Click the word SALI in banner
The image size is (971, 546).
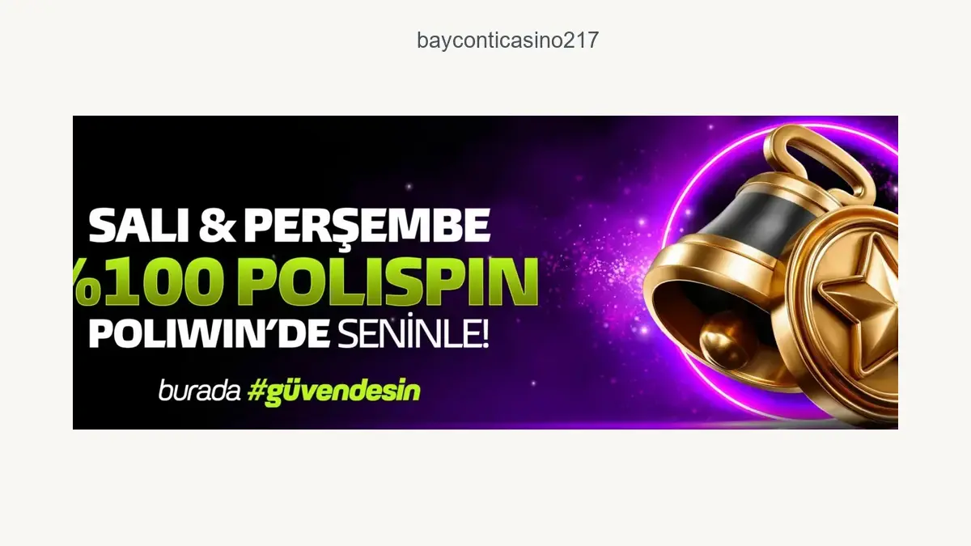(x=138, y=226)
